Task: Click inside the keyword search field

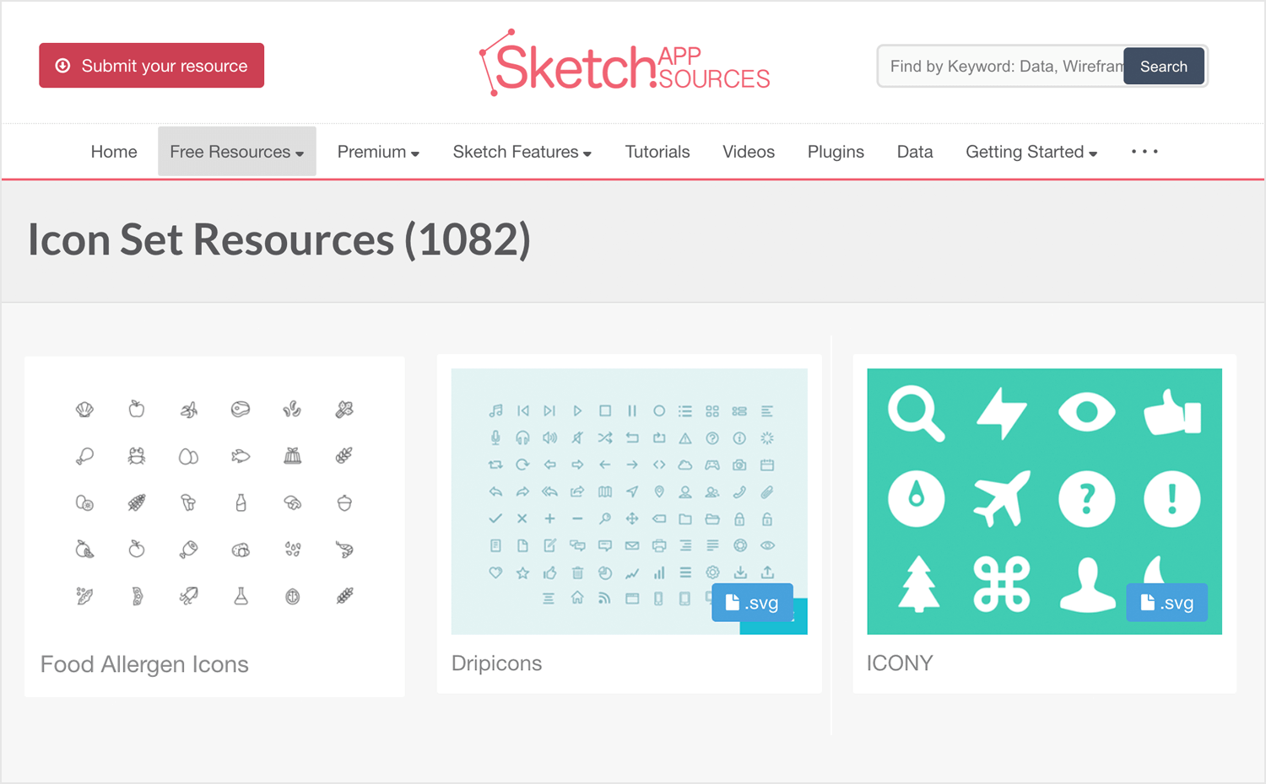Action: coord(996,66)
